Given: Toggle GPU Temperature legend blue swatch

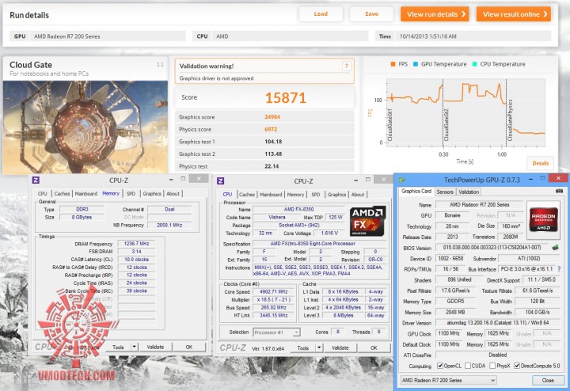Looking at the screenshot, I should click(x=416, y=64).
